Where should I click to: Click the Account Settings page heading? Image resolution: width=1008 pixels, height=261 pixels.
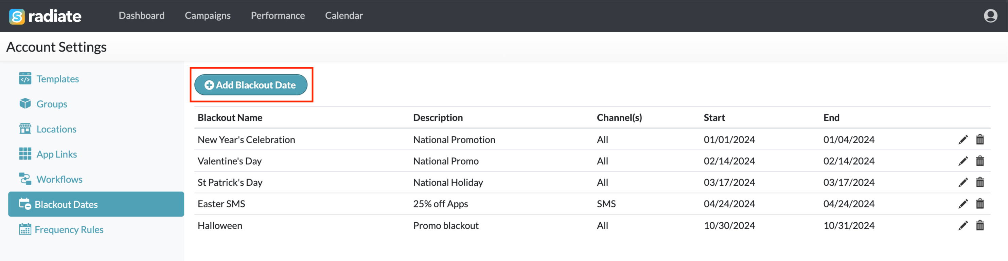(x=56, y=47)
